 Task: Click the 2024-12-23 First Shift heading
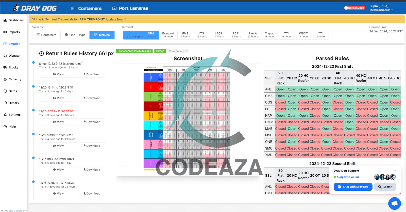(x=332, y=67)
